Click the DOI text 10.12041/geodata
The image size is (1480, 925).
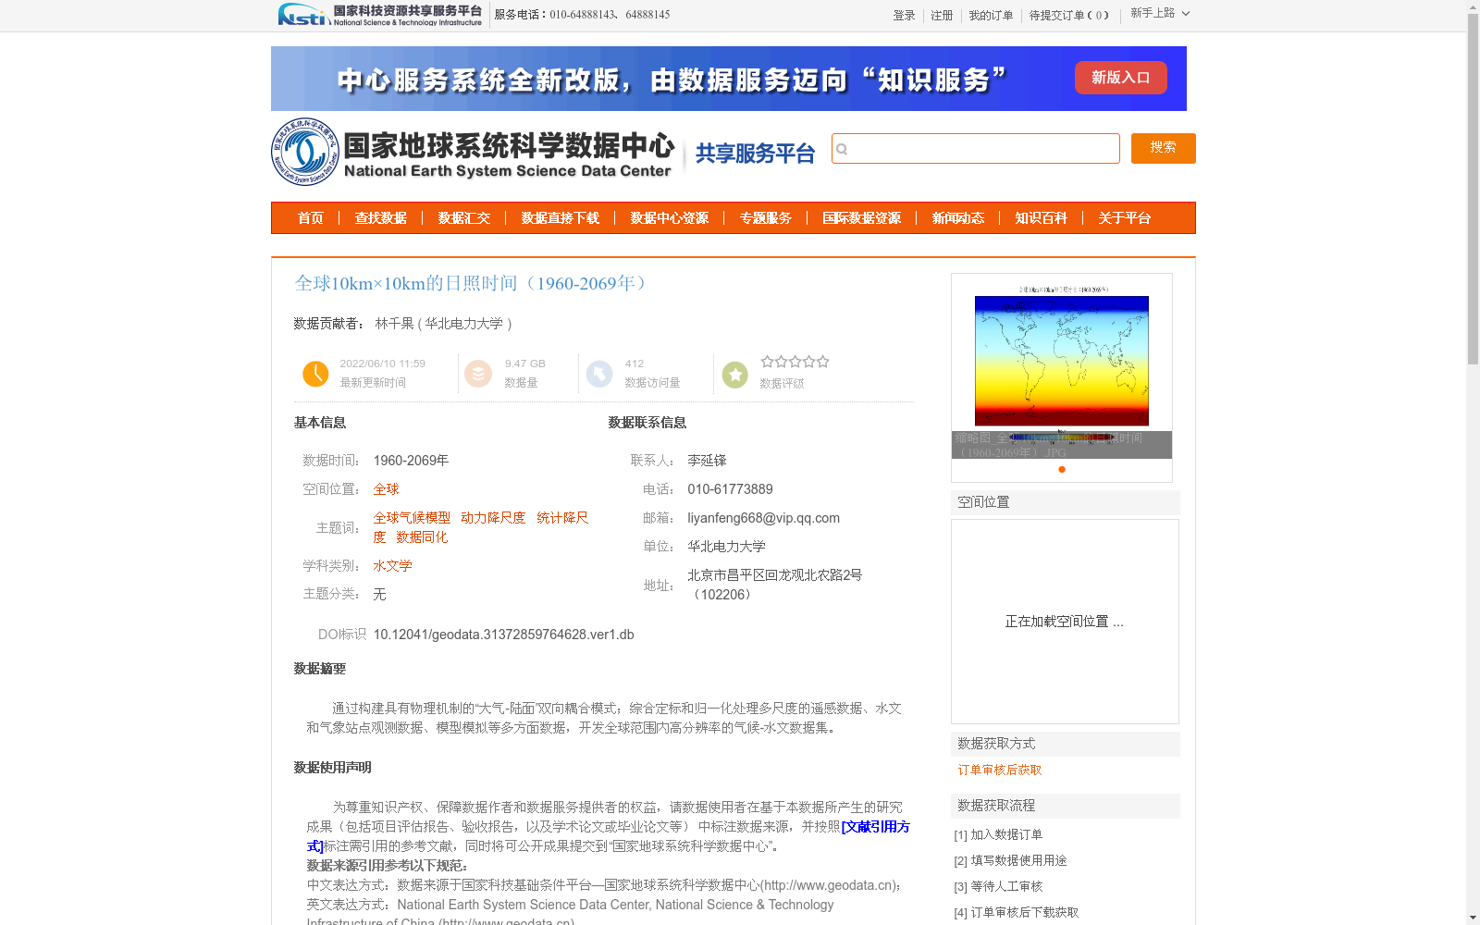pos(503,635)
